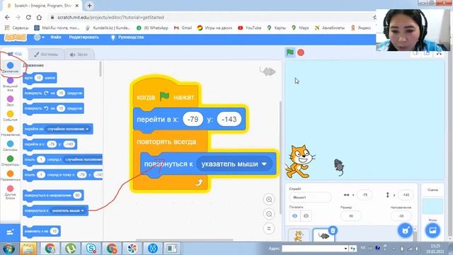
Task: Click the choose a sprite button
Action: coord(405,230)
